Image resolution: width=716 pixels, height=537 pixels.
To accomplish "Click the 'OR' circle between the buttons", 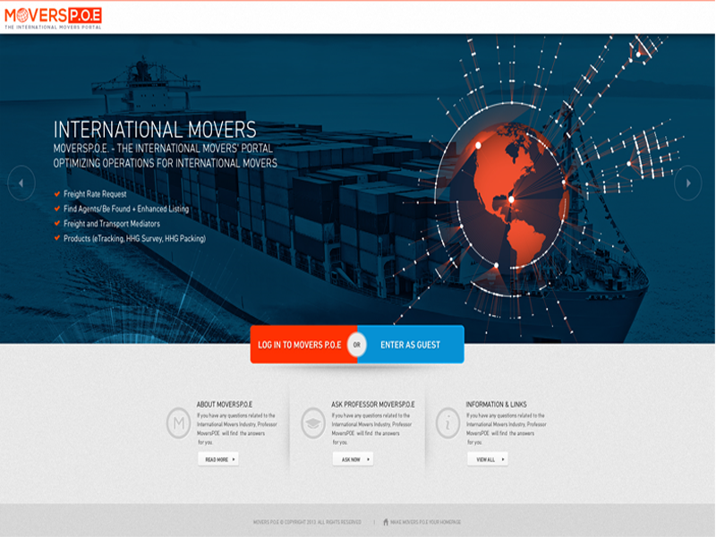I will click(x=357, y=345).
